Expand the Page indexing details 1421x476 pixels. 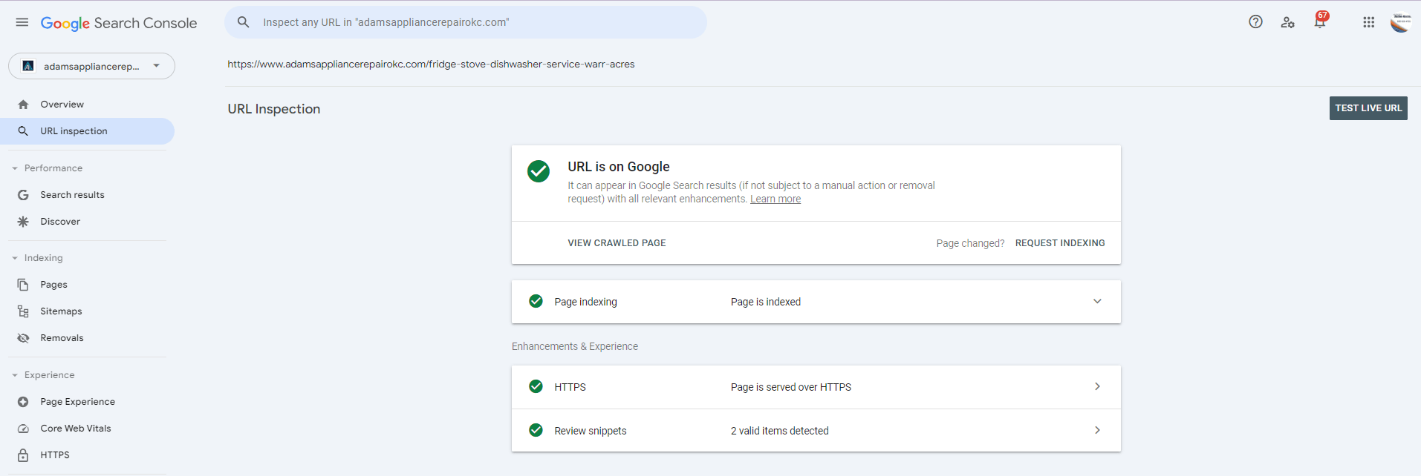pos(1097,302)
